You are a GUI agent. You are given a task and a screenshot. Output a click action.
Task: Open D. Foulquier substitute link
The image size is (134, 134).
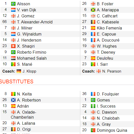point(108,94)
